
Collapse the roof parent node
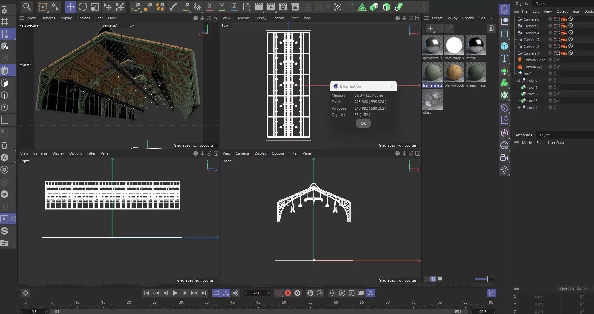coord(514,74)
